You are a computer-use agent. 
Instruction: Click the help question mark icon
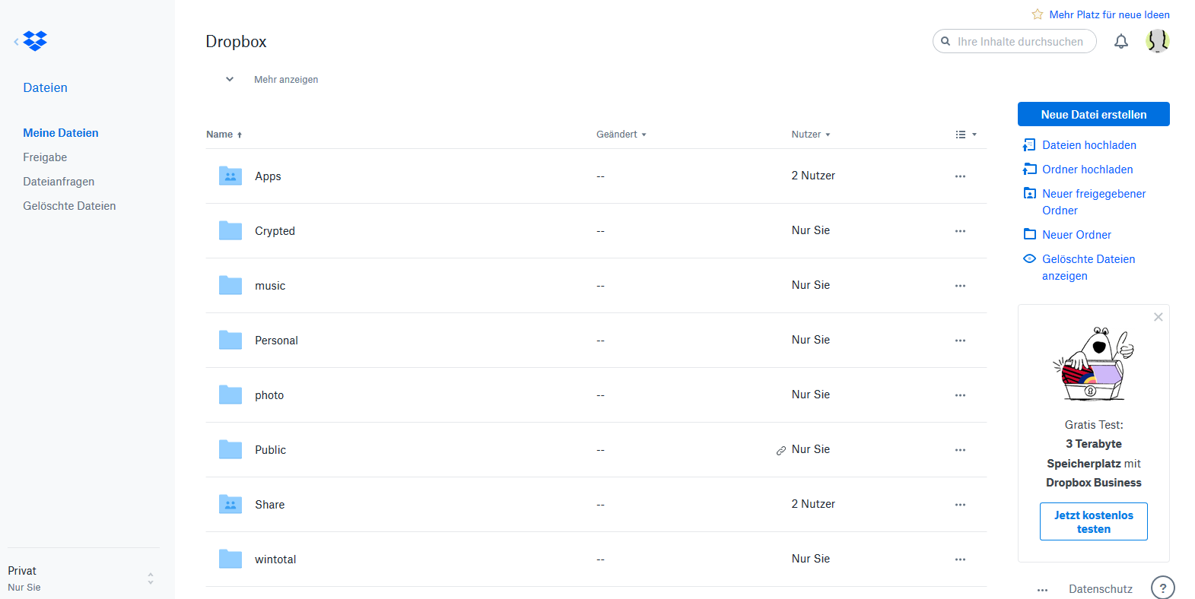(1162, 588)
